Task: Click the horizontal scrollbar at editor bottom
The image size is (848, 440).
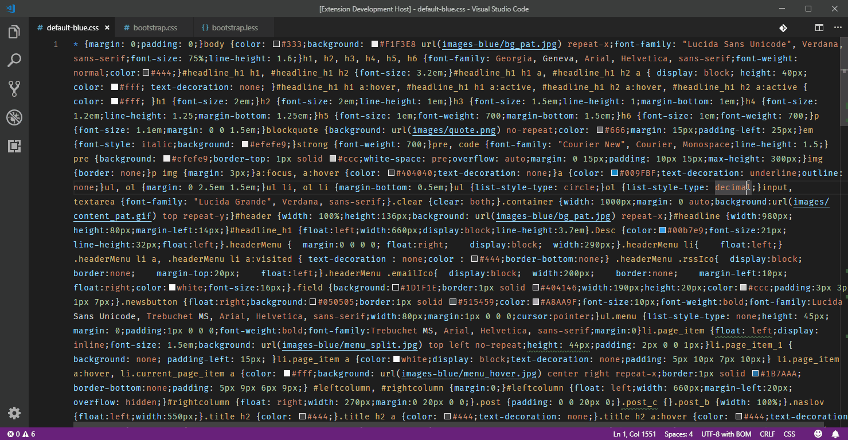Action: [x=448, y=423]
